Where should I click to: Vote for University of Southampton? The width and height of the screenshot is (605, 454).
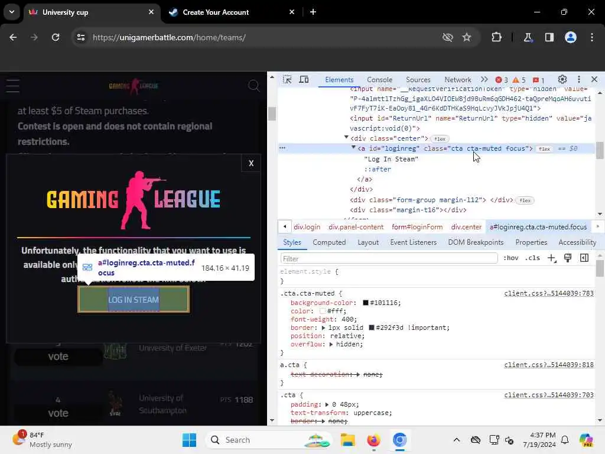pyautogui.click(x=58, y=413)
